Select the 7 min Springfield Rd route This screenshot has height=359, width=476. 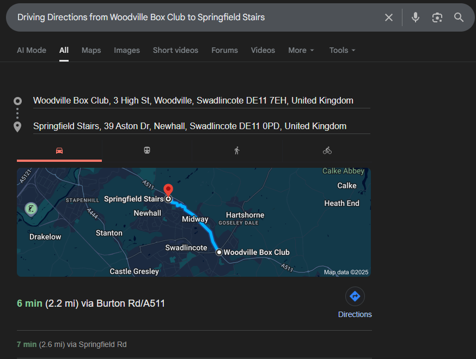pyautogui.click(x=72, y=344)
